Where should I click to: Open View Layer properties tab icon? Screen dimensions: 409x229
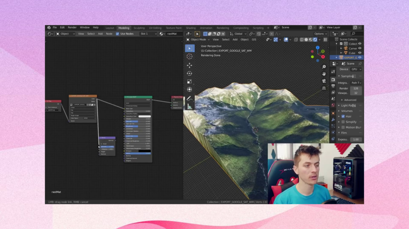[x=333, y=92]
